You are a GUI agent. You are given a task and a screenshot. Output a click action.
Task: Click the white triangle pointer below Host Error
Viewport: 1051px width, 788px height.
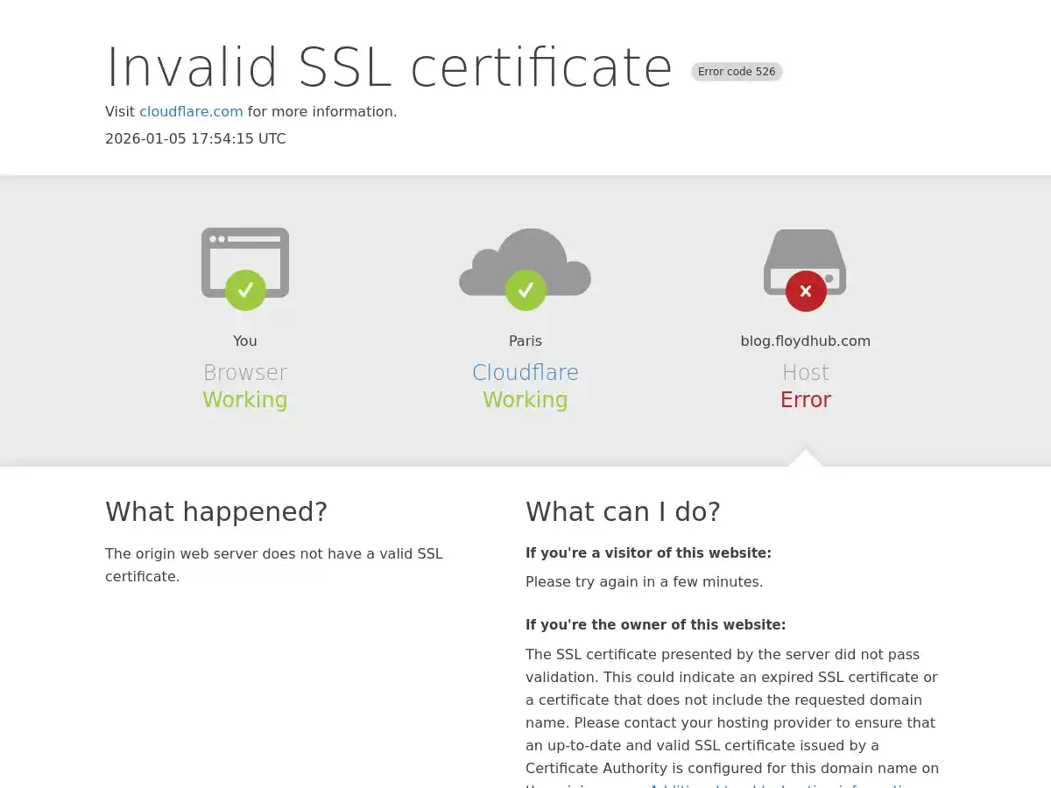[806, 458]
